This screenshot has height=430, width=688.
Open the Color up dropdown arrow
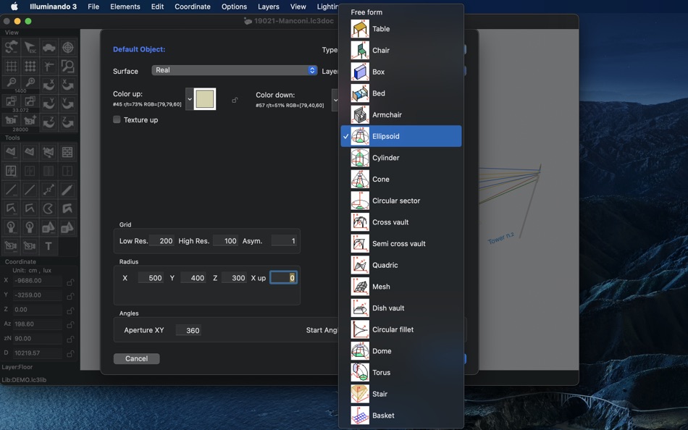[x=190, y=99]
